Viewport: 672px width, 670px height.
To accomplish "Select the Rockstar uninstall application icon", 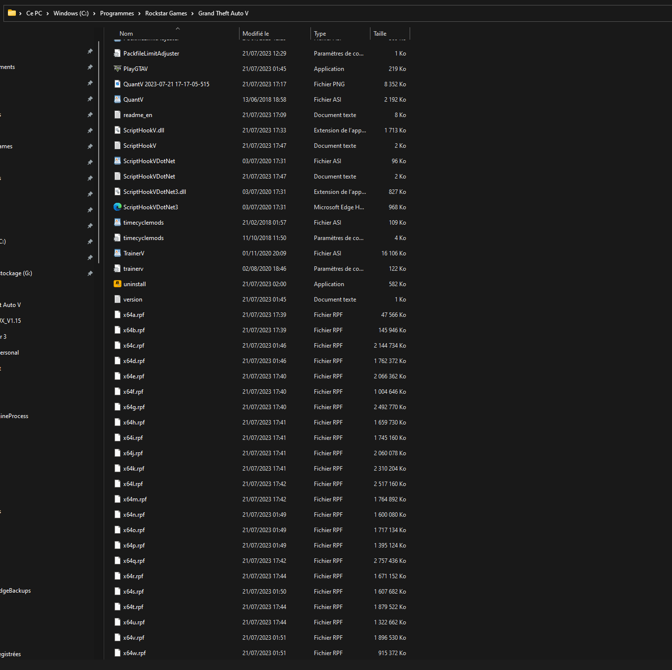I will pyautogui.click(x=118, y=284).
